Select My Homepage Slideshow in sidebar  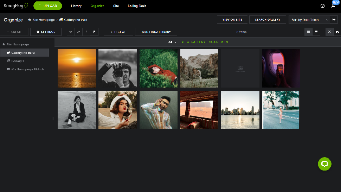[x=27, y=69]
